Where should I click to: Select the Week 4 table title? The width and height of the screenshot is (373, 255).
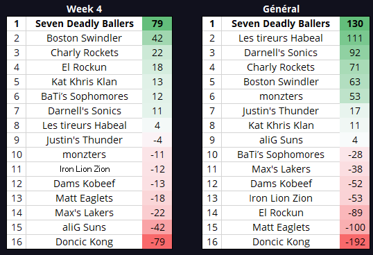84,9
